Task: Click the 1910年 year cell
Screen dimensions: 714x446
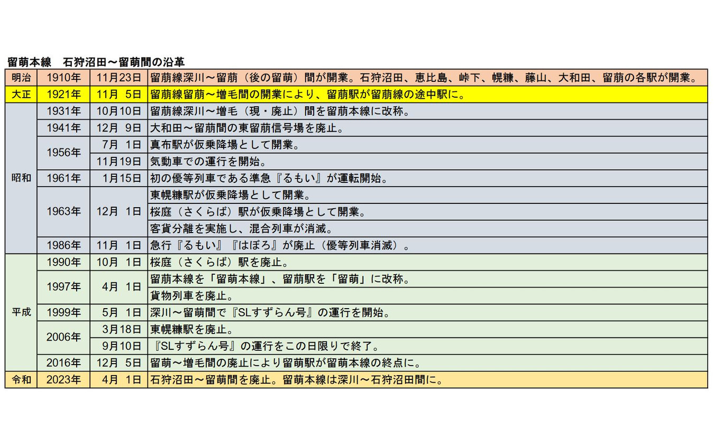Action: 63,77
